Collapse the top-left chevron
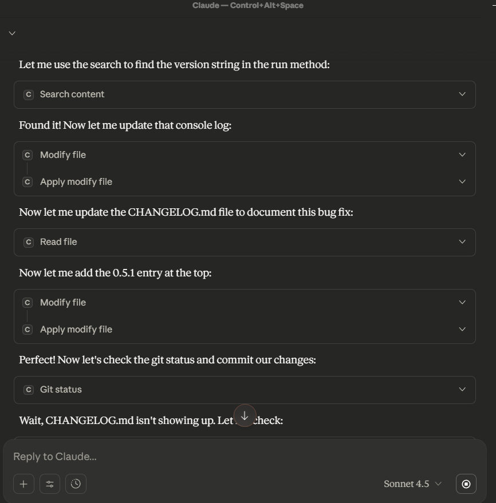This screenshot has height=503, width=496. click(x=12, y=33)
